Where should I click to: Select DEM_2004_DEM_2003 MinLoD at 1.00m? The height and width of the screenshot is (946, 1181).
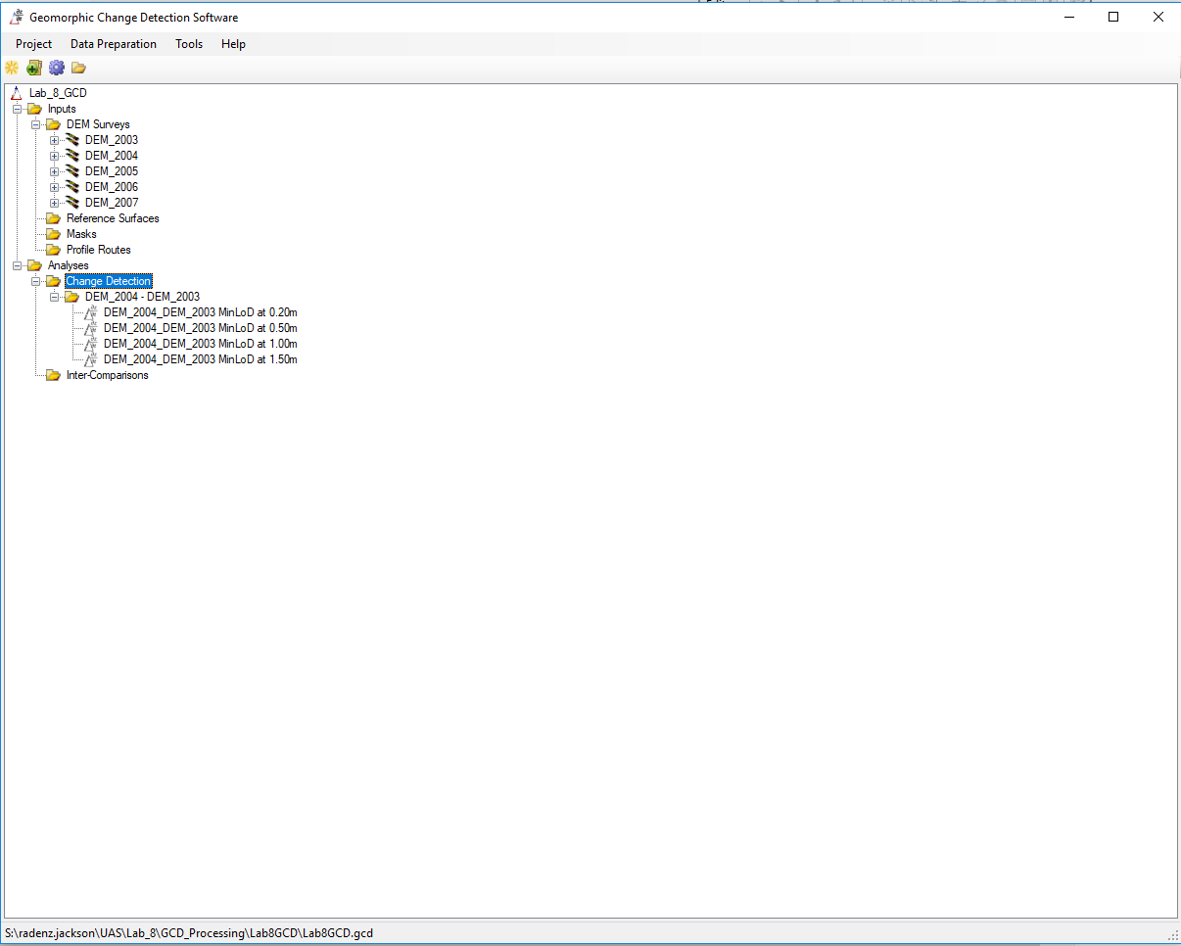(x=201, y=344)
